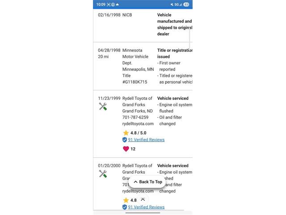Image resolution: width=286 pixels, height=215 pixels.
Task: Click the gold star beside 4.8 / 5.0
Action: tap(126, 133)
